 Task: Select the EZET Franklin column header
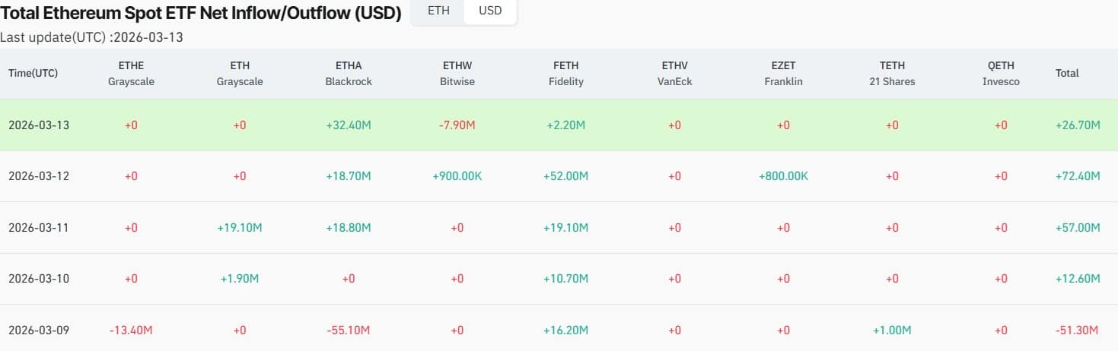coord(783,74)
